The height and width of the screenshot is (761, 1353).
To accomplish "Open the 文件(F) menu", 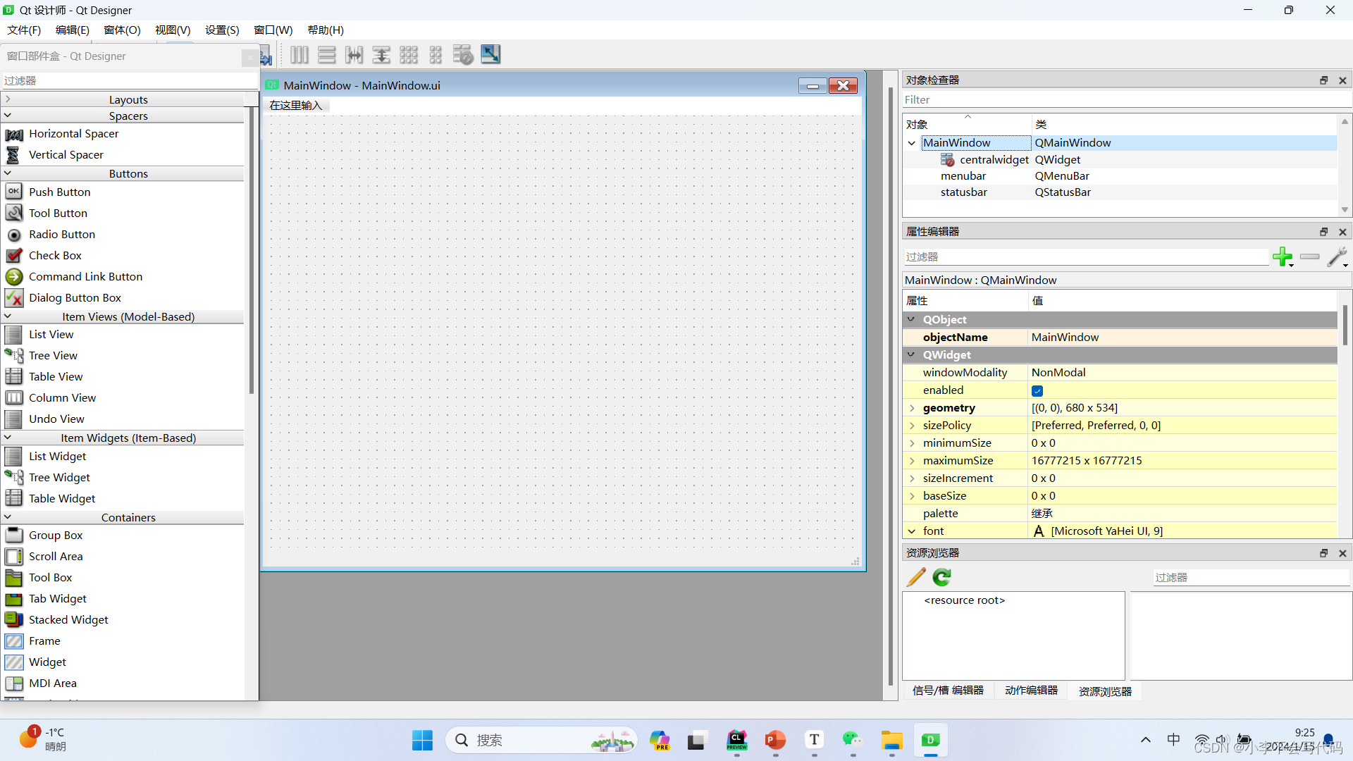I will (24, 30).
